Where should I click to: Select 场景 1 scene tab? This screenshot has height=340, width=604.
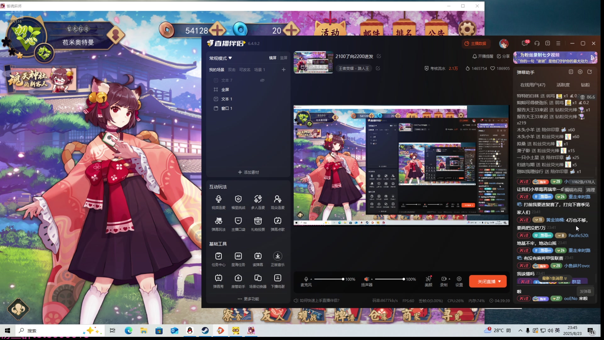tap(260, 70)
